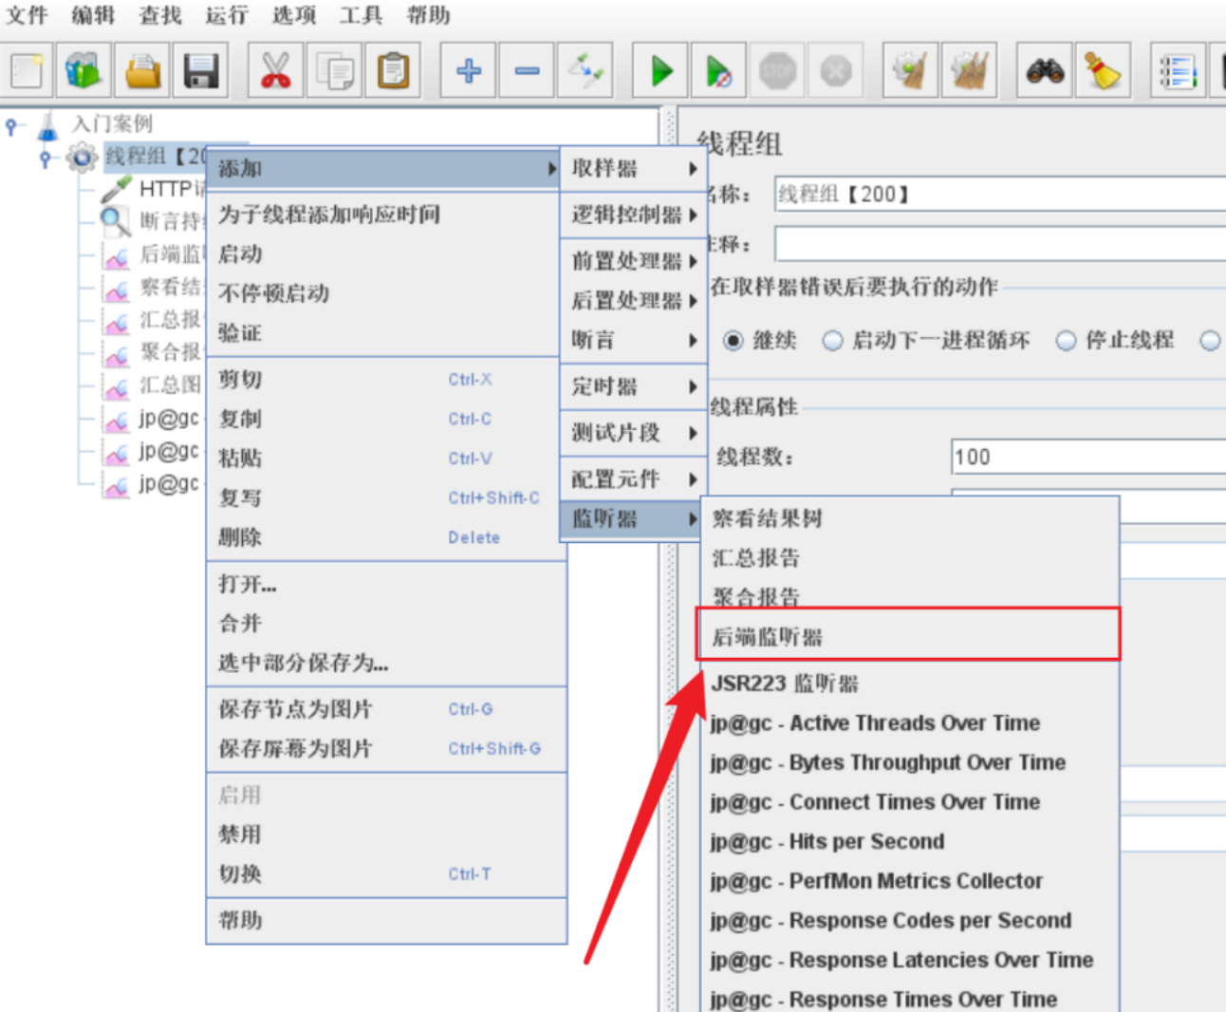Choose 后端监听器 from listener submenu

pyautogui.click(x=909, y=637)
